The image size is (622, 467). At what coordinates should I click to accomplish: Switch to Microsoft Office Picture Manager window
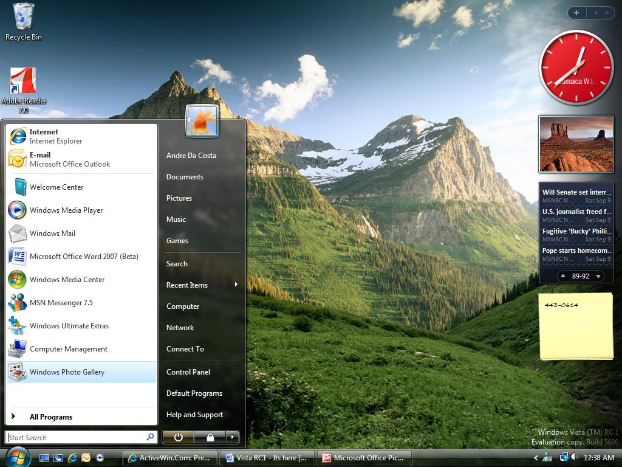click(364, 458)
